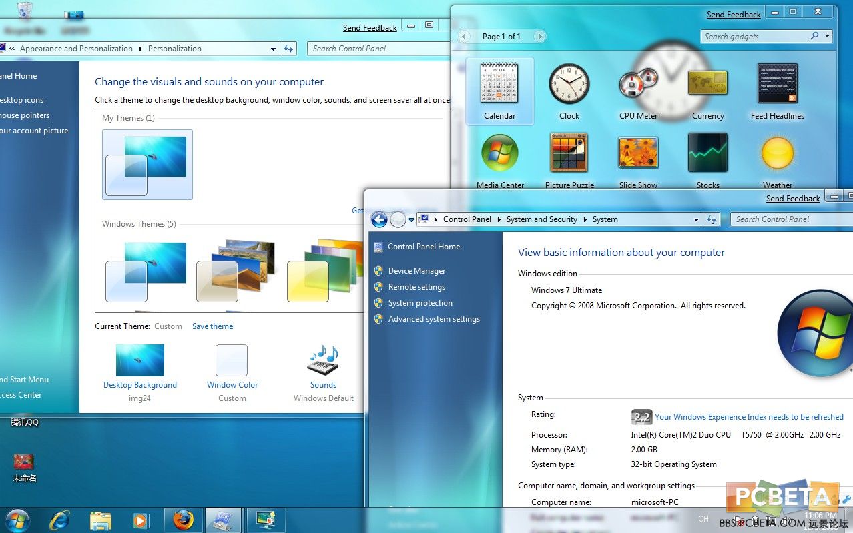The image size is (853, 533).
Task: Click Send Feedback in the Personalization window
Action: [370, 28]
